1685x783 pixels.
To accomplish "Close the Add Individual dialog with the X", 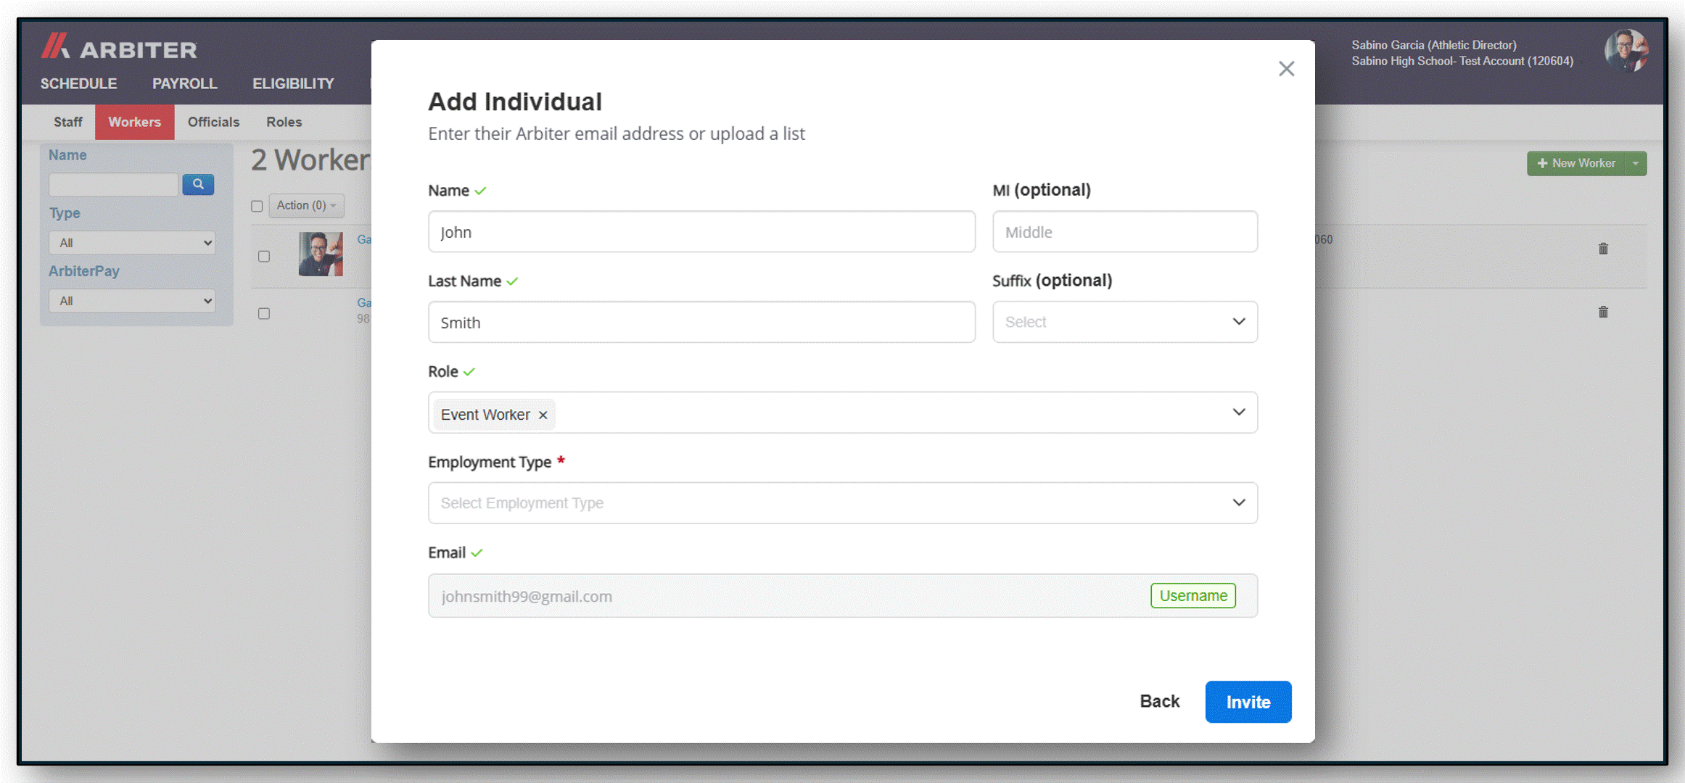I will [x=1286, y=69].
